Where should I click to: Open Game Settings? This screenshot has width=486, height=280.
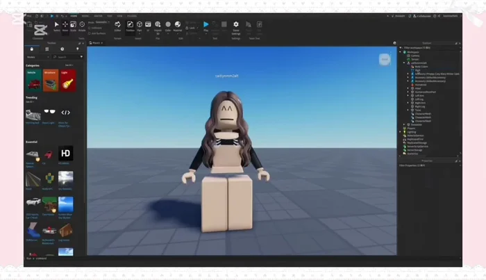tap(236, 27)
